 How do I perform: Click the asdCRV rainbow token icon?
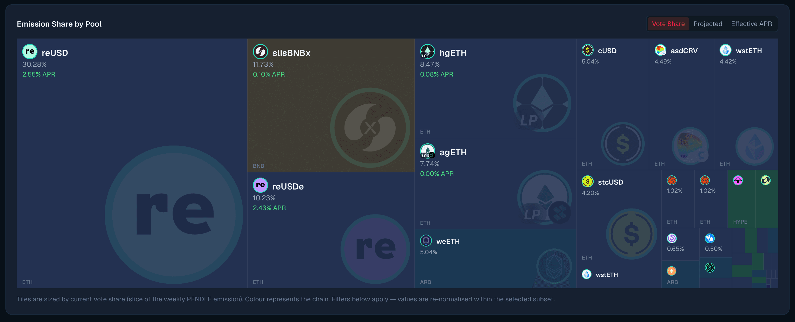point(660,50)
